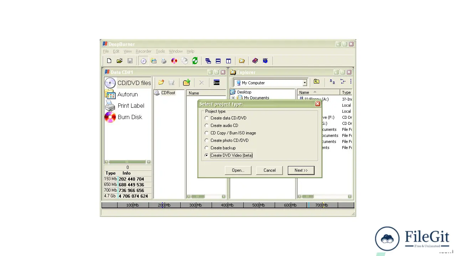Image resolution: width=456 pixels, height=256 pixels.
Task: Click the file list horizontal scrollbar in Data CD
Action: pos(206,196)
